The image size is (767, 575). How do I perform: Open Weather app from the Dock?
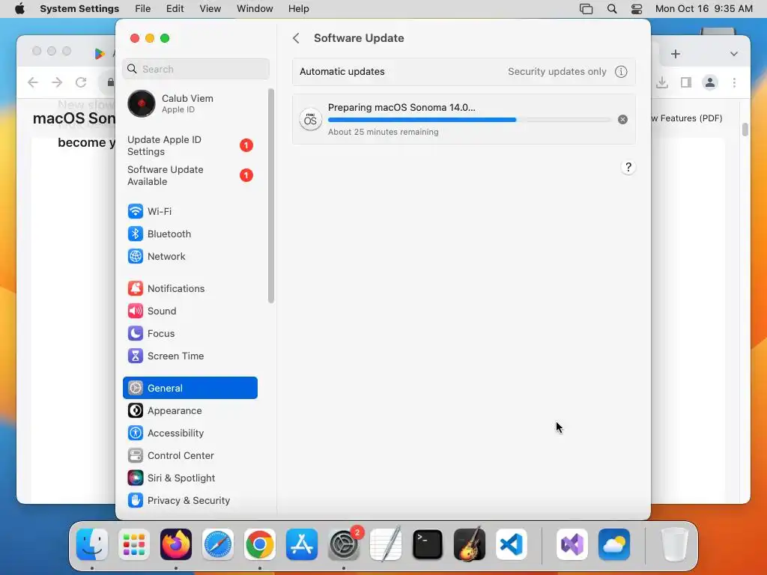[x=614, y=544]
